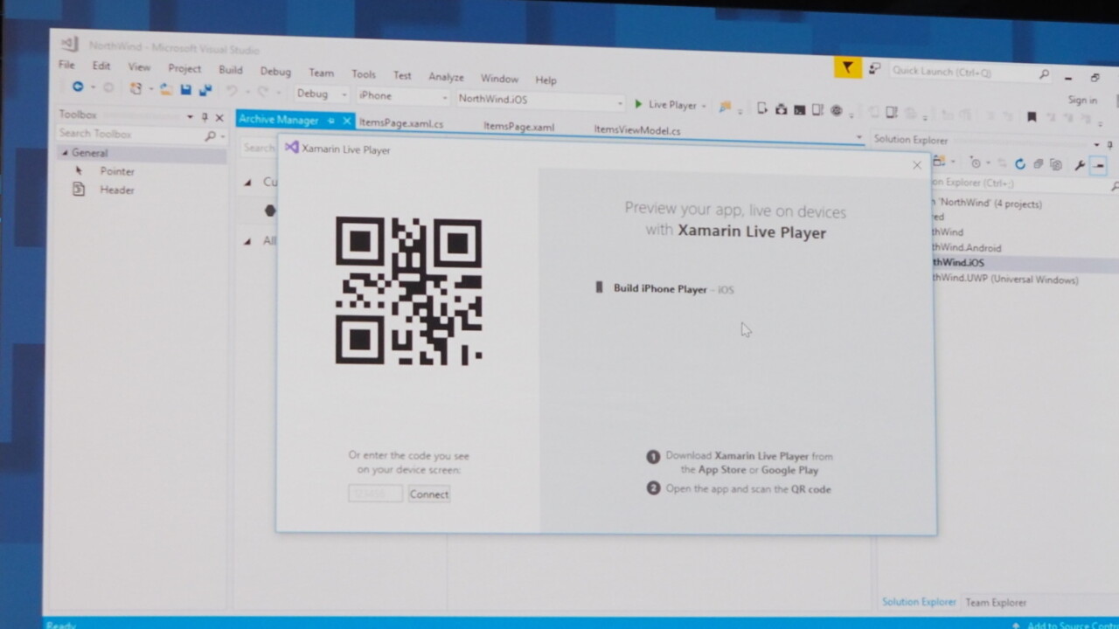Image resolution: width=1119 pixels, height=629 pixels.
Task: Click the yellow notifications flag icon
Action: click(x=847, y=67)
